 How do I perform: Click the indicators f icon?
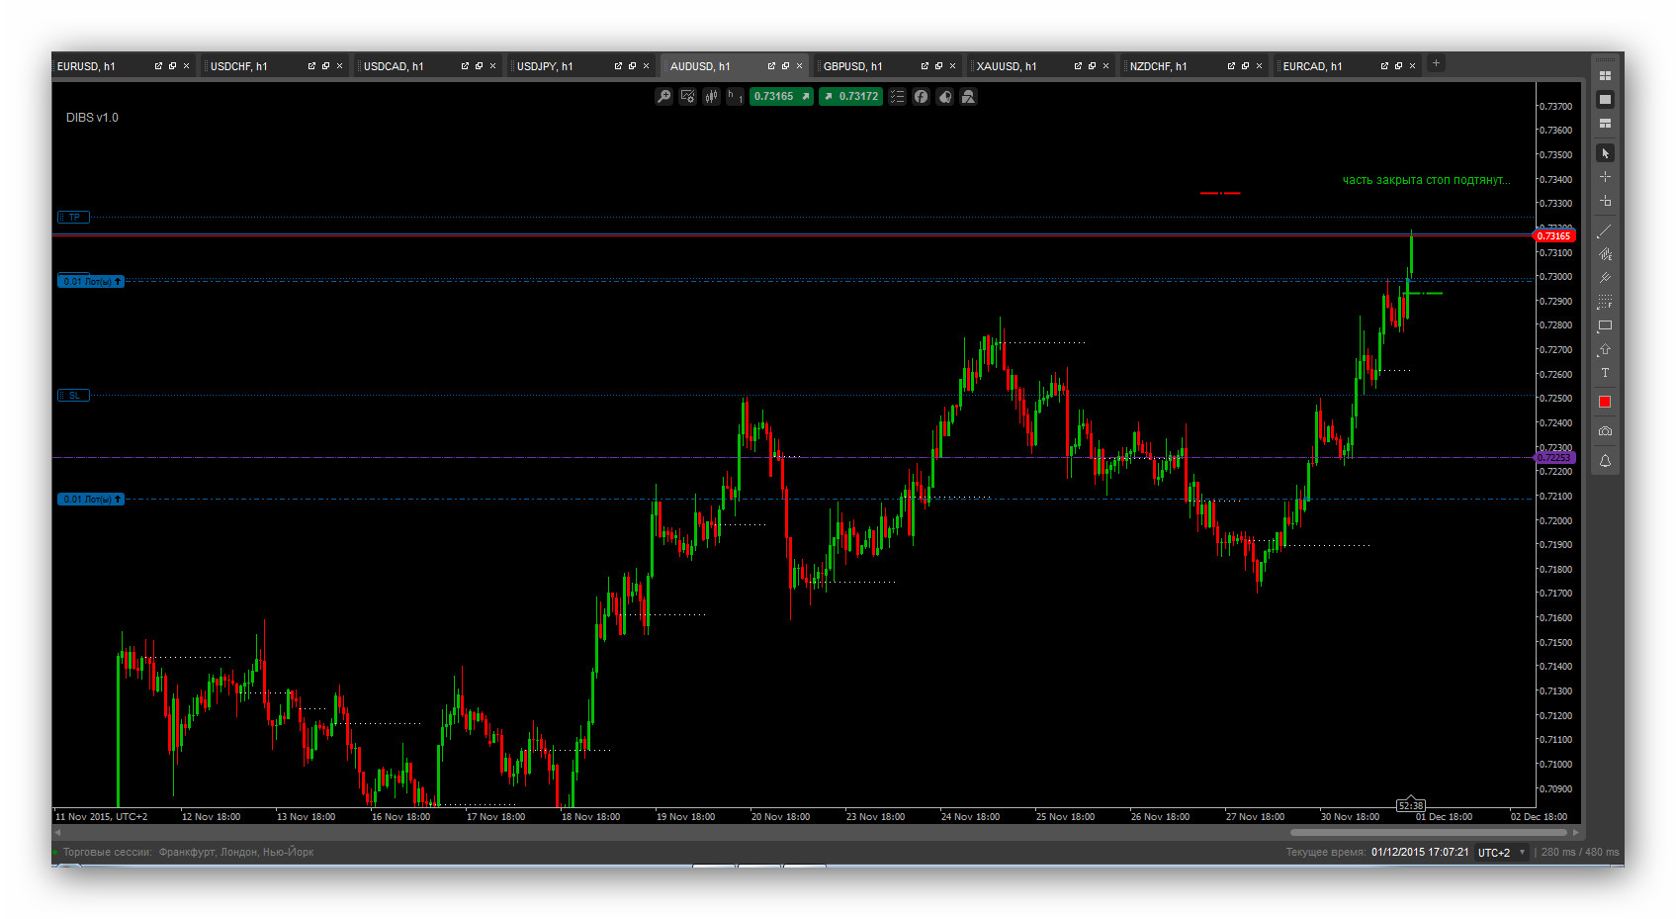click(x=921, y=96)
